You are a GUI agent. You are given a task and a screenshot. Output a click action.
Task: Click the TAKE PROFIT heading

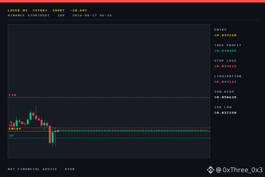228,45
